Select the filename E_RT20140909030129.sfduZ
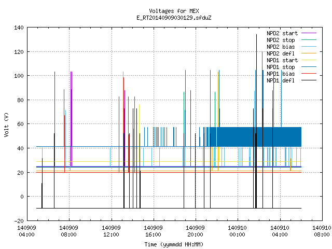The width and height of the screenshot is (332, 249). tap(174, 18)
